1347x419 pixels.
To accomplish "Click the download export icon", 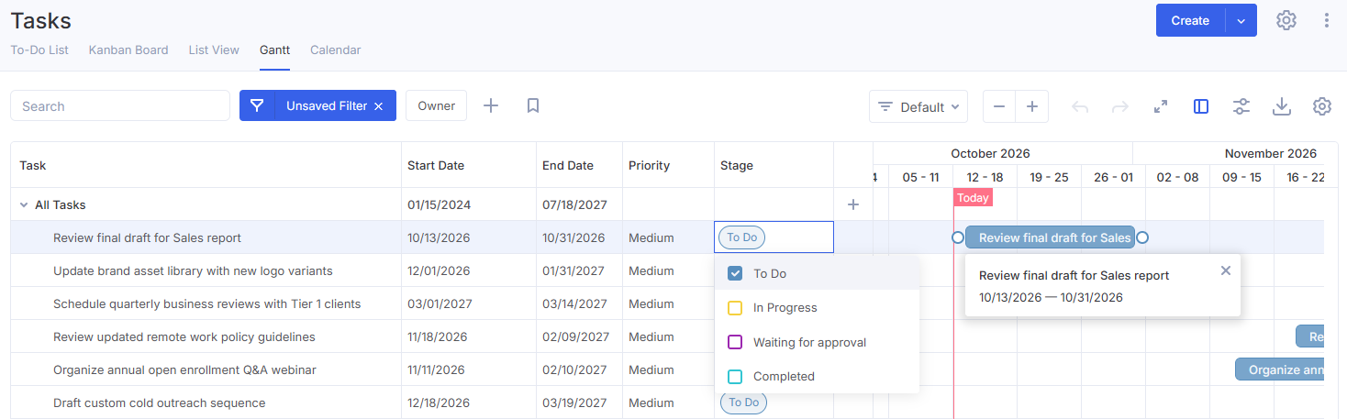I will 1282,106.
